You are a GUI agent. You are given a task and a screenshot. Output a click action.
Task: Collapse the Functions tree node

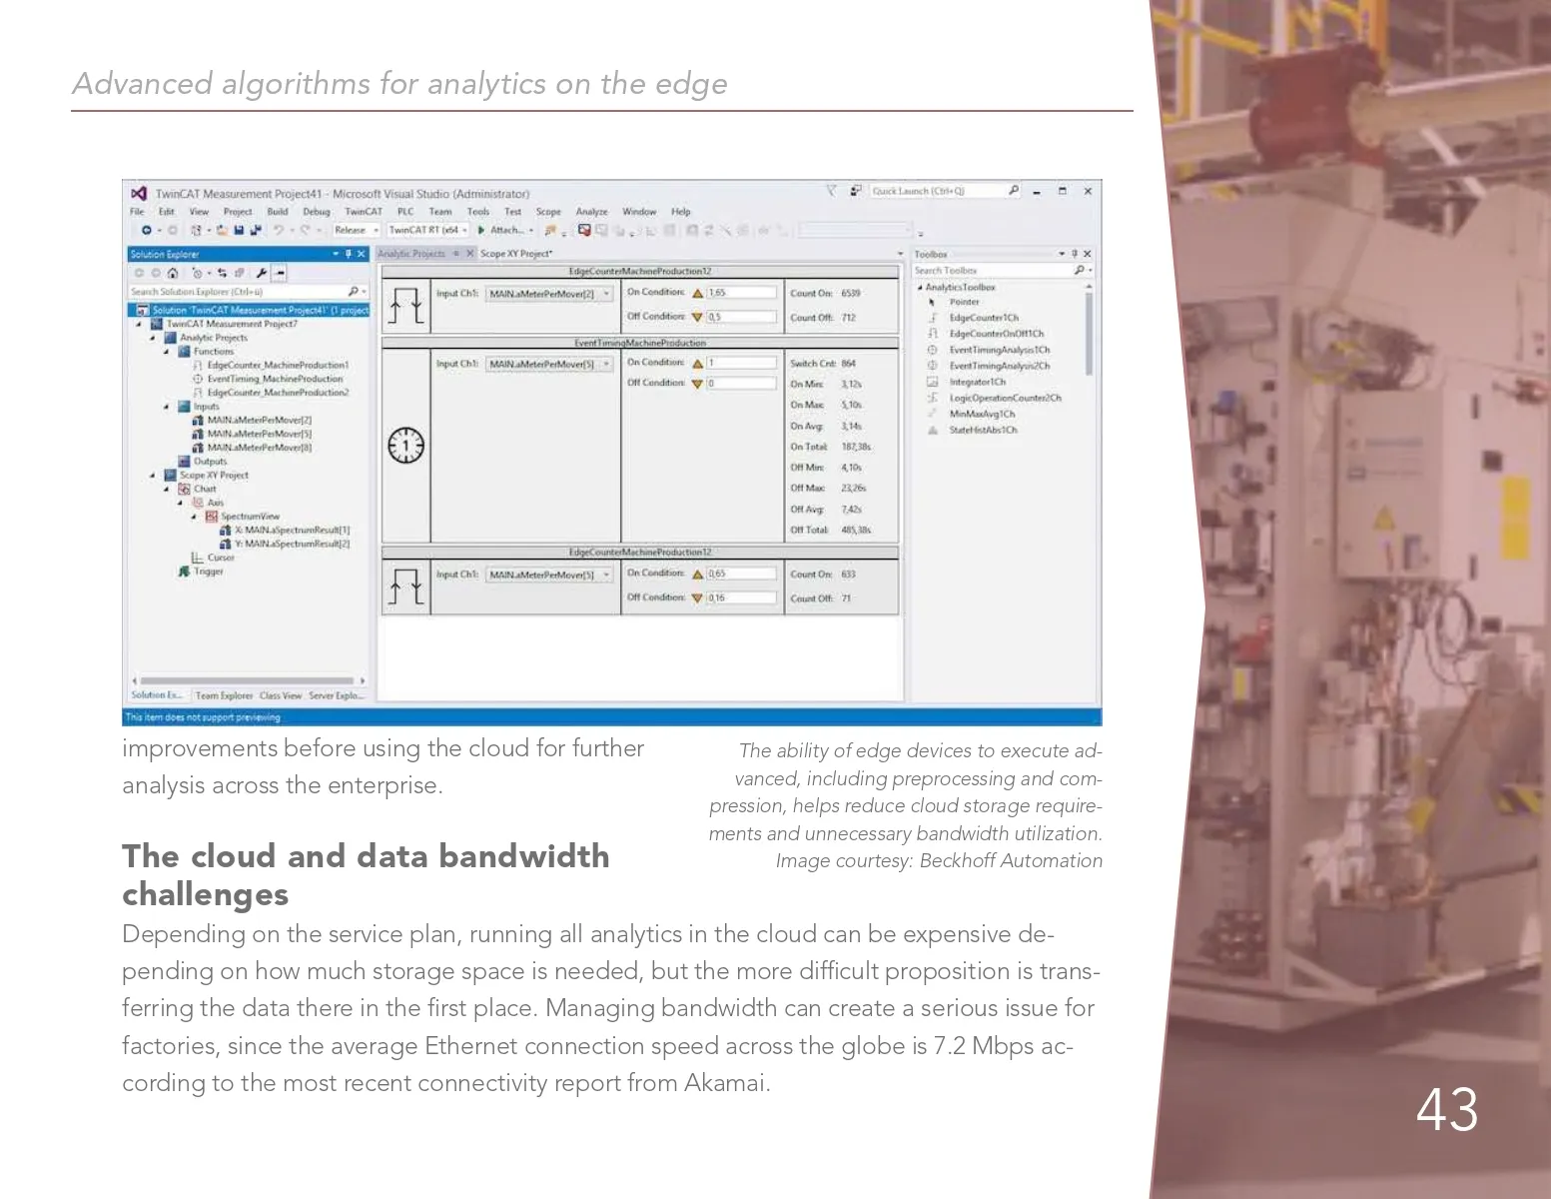click(x=167, y=352)
